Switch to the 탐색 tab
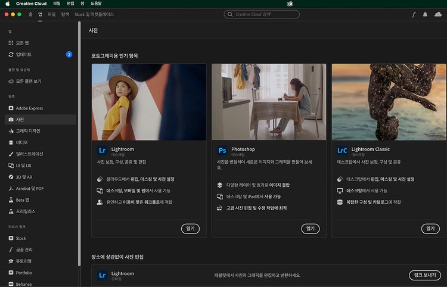Screen dimensions: 447x287 (x=65, y=14)
